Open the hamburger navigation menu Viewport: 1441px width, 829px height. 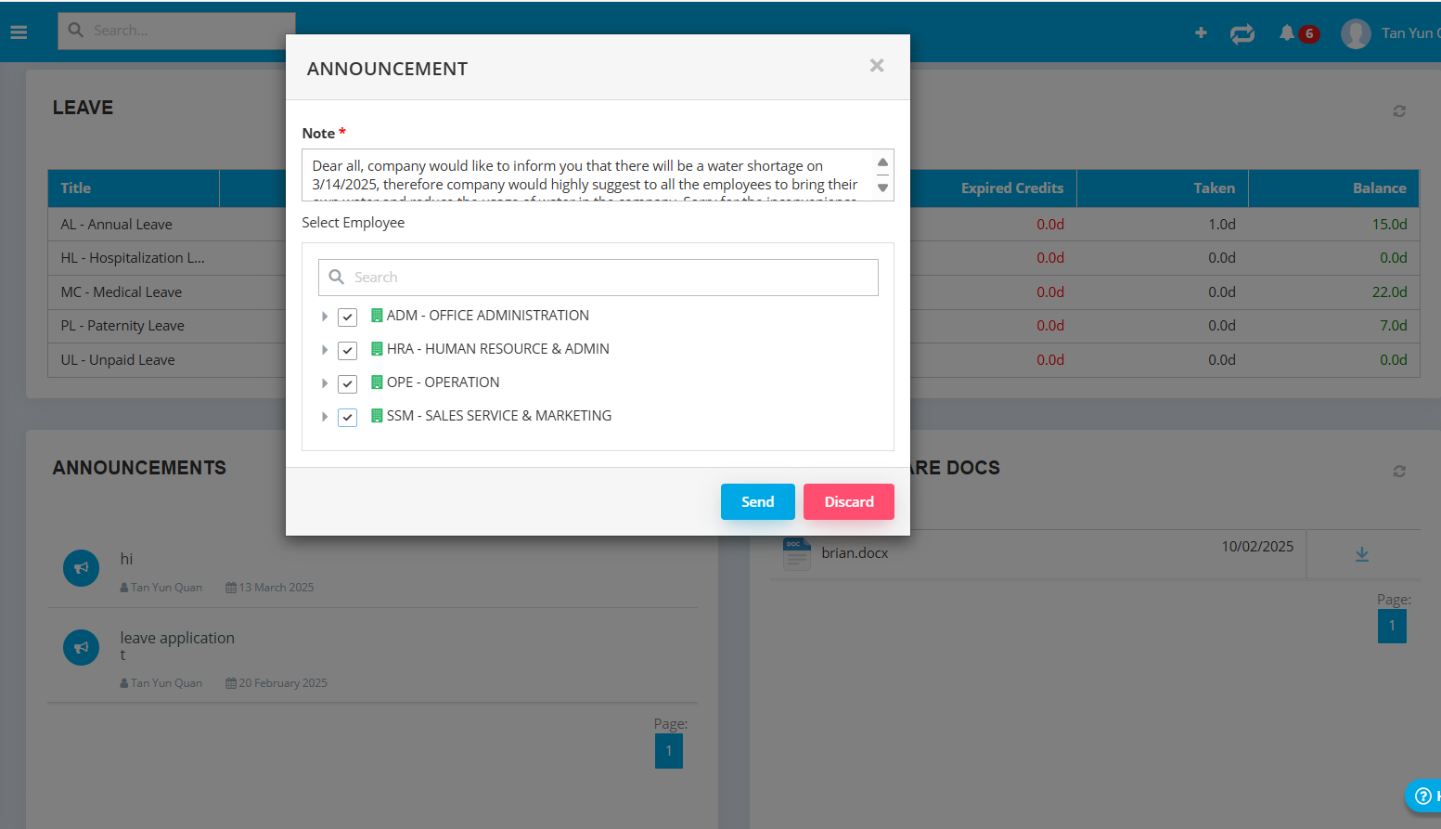19,32
